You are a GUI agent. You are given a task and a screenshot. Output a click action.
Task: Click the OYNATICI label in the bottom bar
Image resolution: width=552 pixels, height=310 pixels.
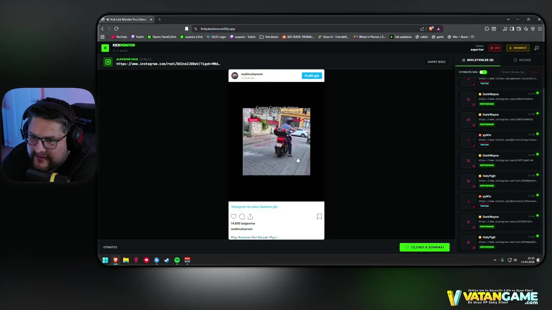point(110,247)
